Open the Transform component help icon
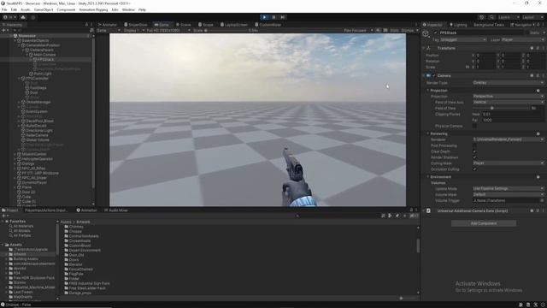This screenshot has width=547, height=308. pyautogui.click(x=532, y=48)
